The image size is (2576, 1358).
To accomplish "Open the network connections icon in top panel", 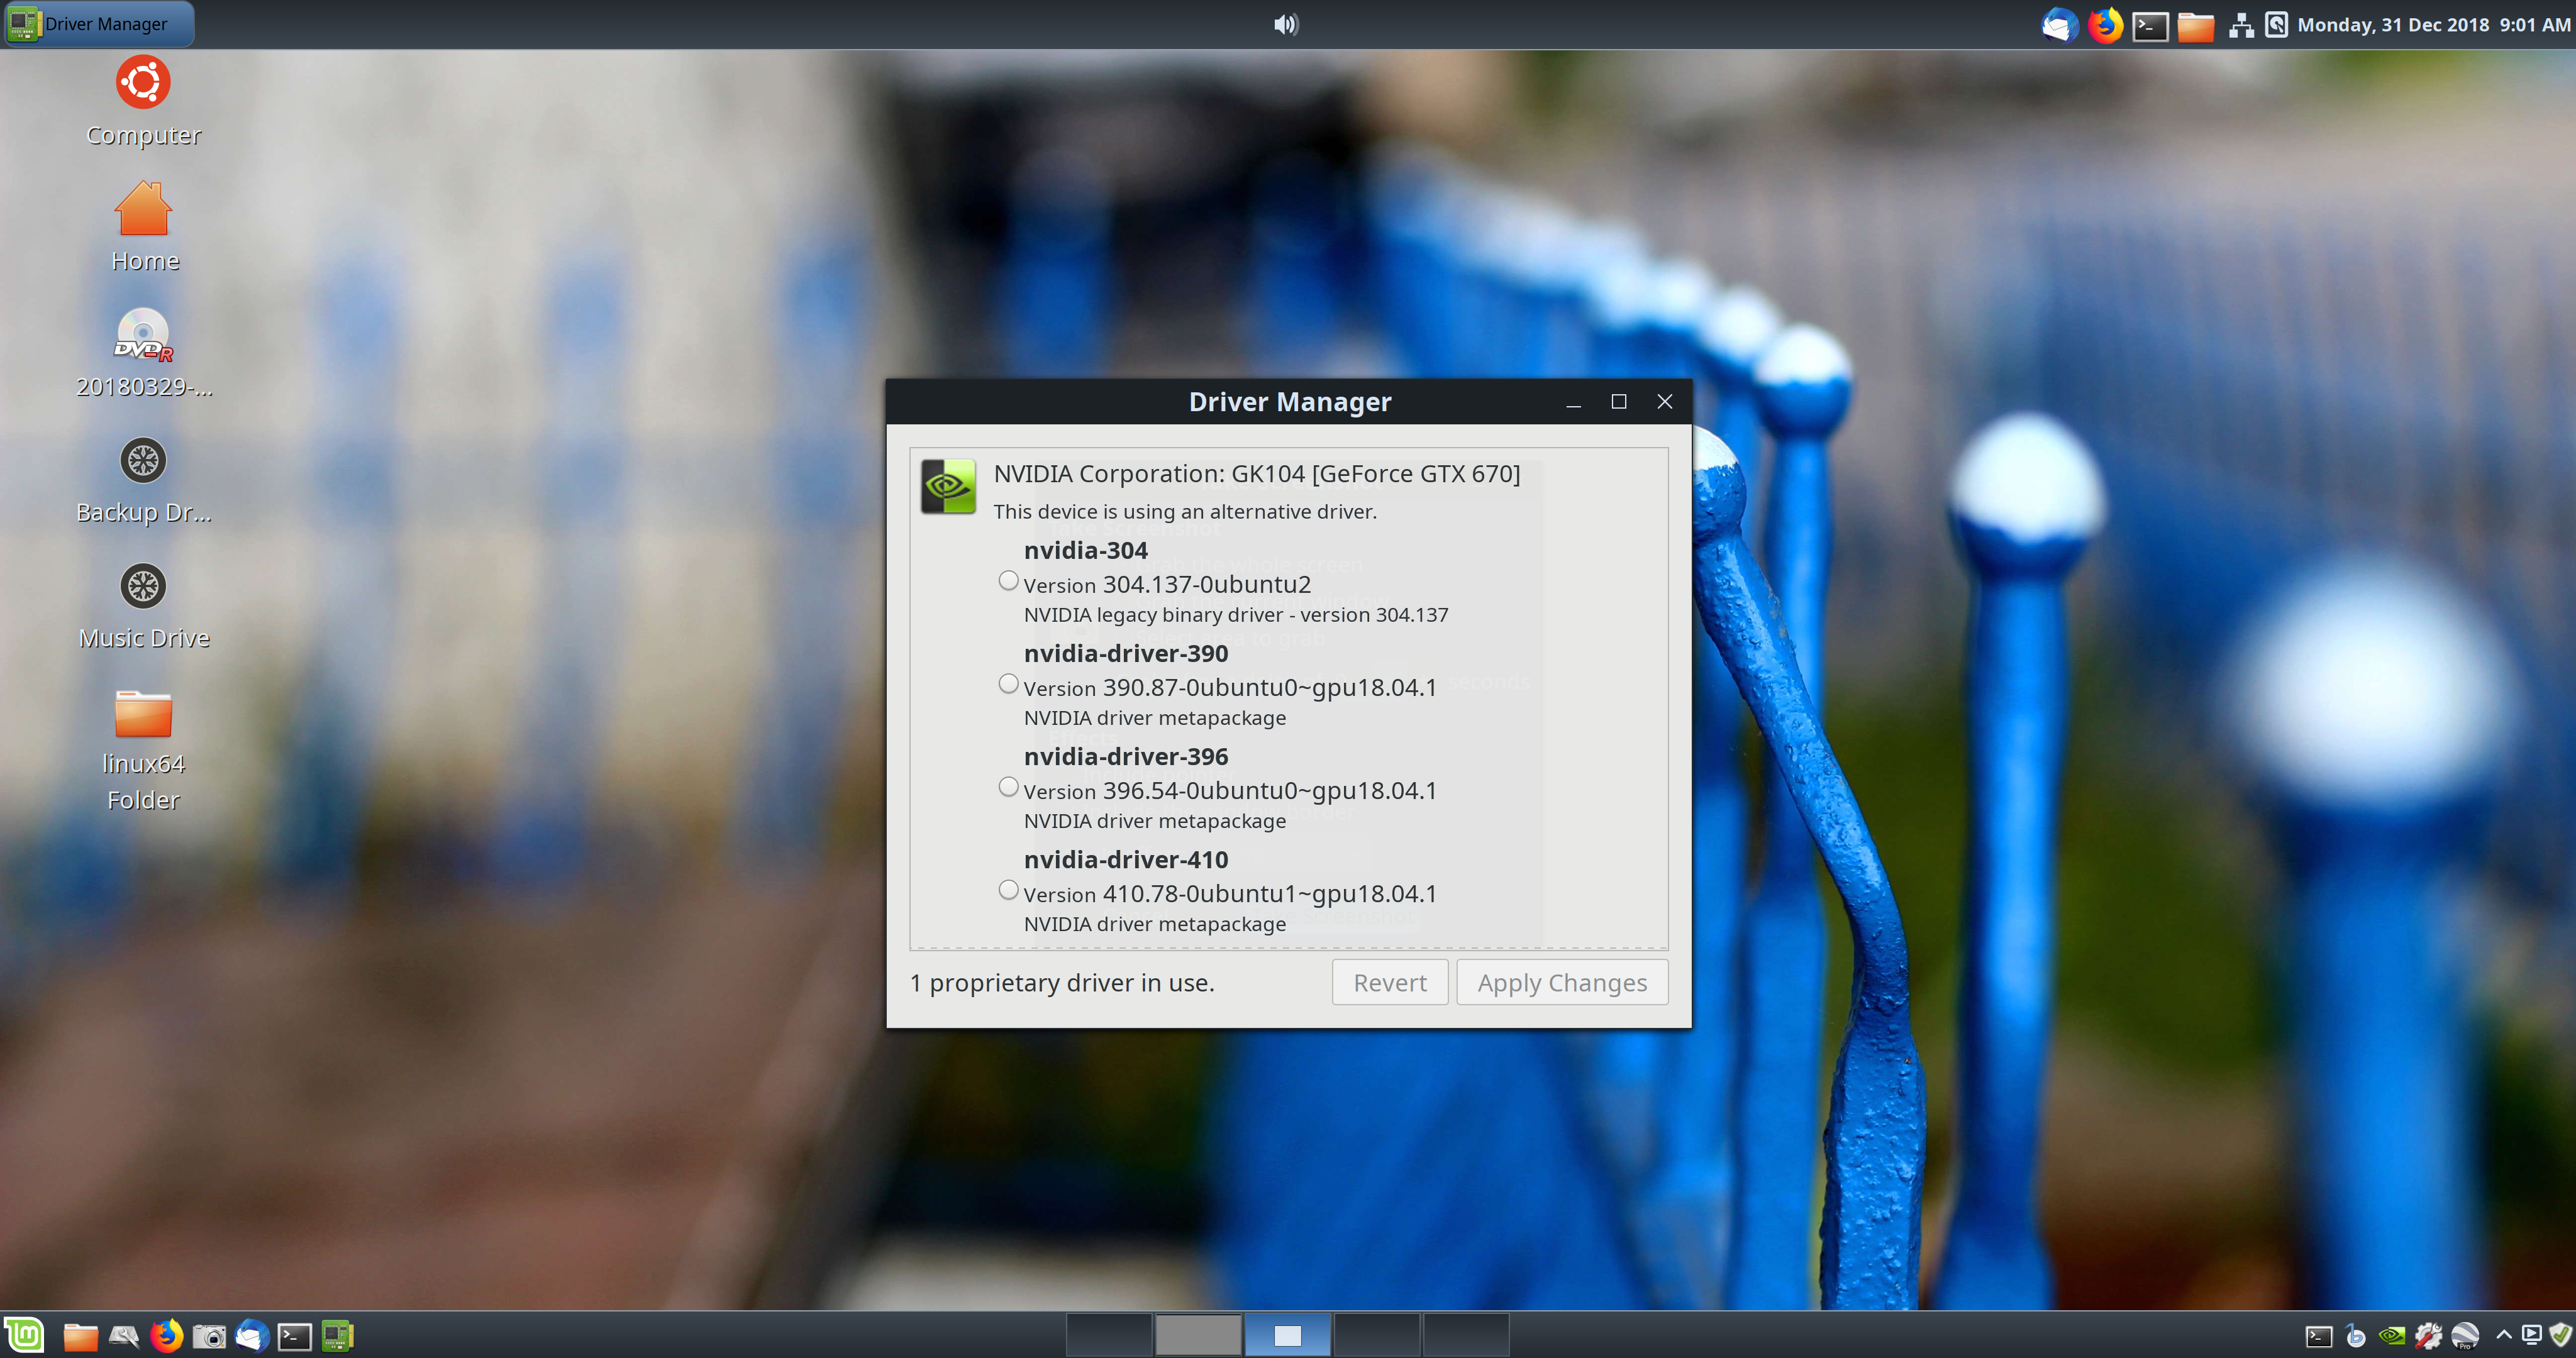I will [2241, 26].
